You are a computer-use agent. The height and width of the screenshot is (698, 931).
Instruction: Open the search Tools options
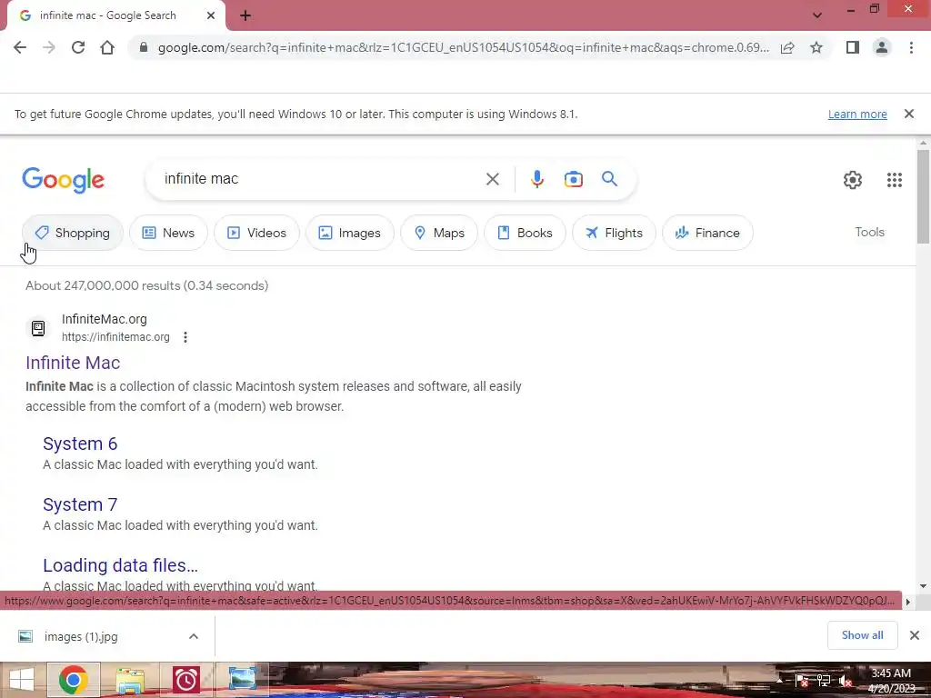[x=869, y=232]
